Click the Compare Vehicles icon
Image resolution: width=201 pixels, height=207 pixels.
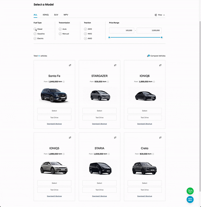pyautogui.click(x=148, y=56)
